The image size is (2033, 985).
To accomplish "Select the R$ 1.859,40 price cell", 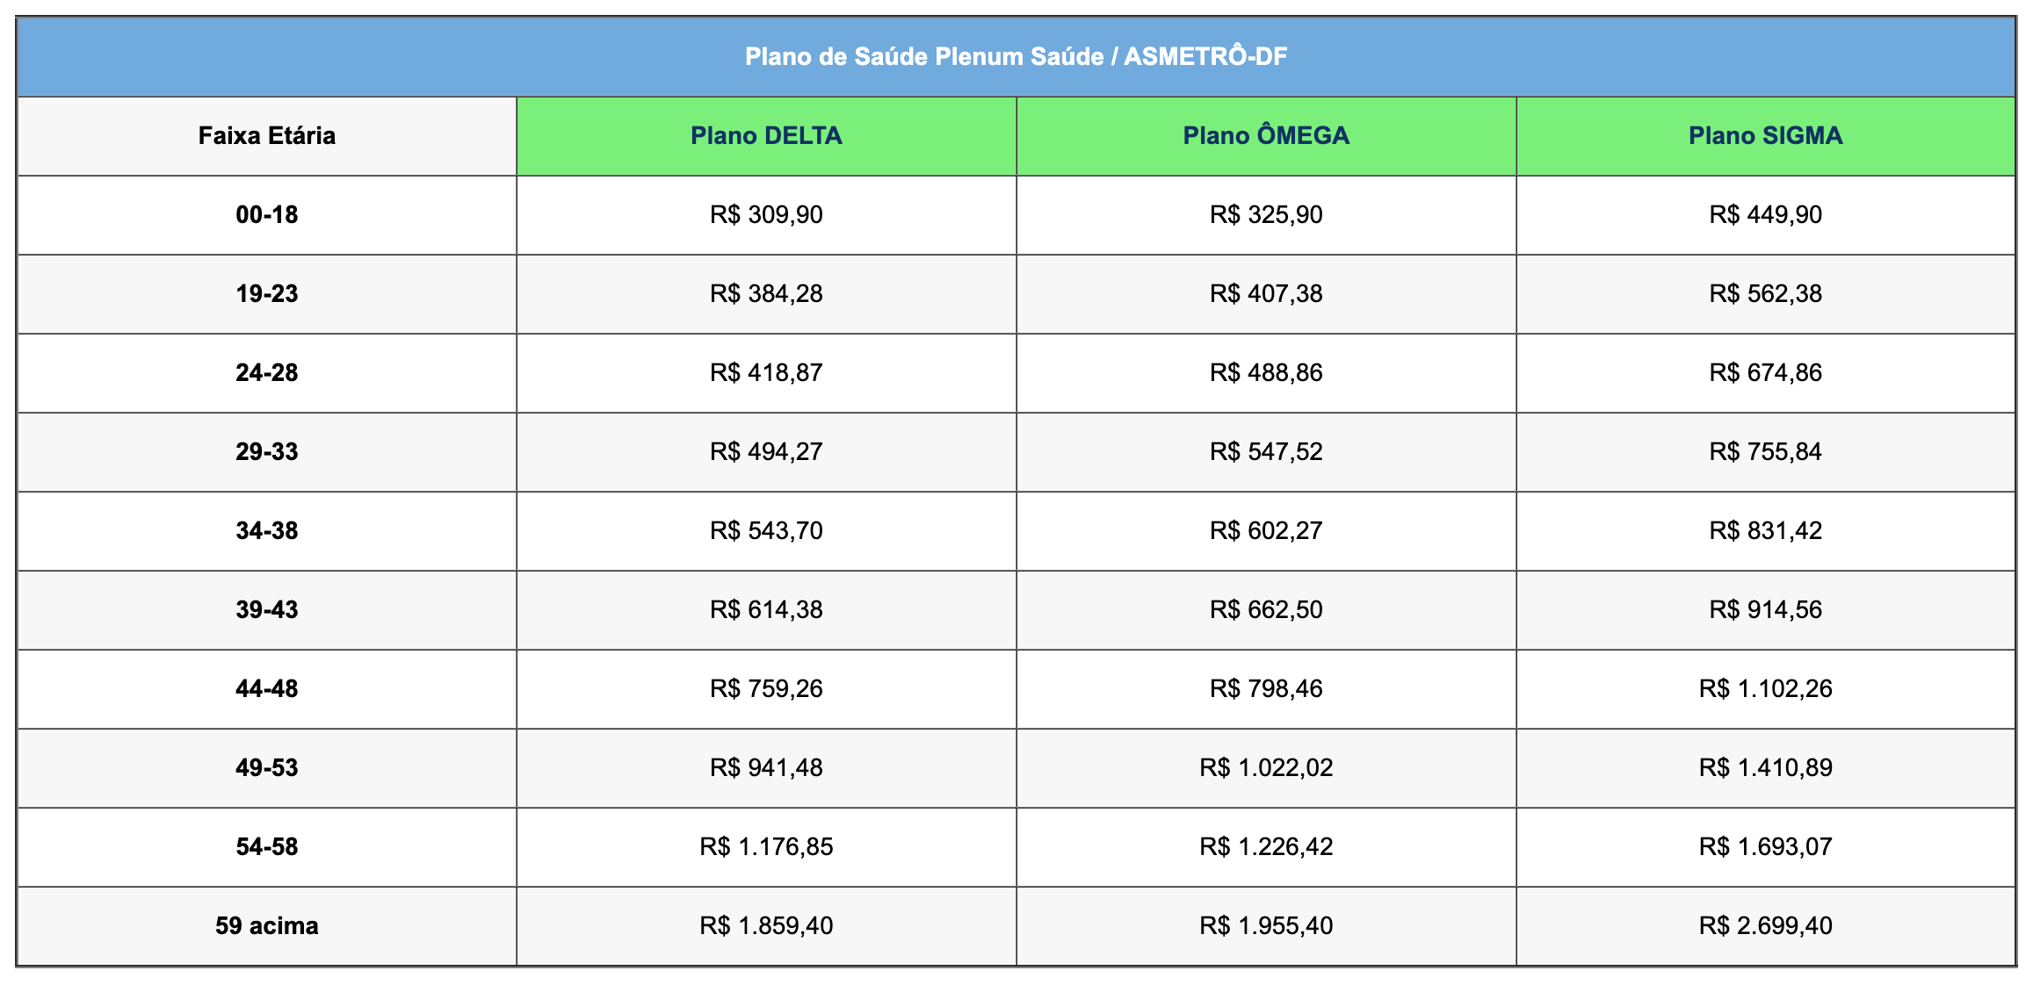I will coord(766,926).
